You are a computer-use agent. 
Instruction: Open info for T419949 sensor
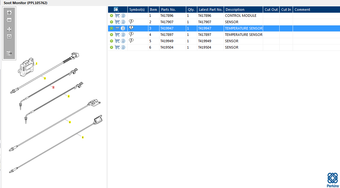point(123,41)
